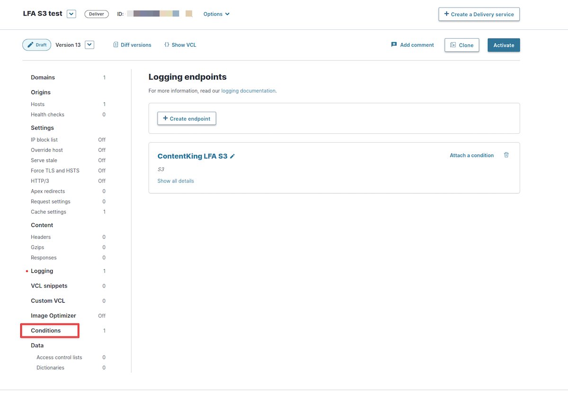The height and width of the screenshot is (402, 568).
Task: Click the Draft status badge
Action: coord(36,45)
